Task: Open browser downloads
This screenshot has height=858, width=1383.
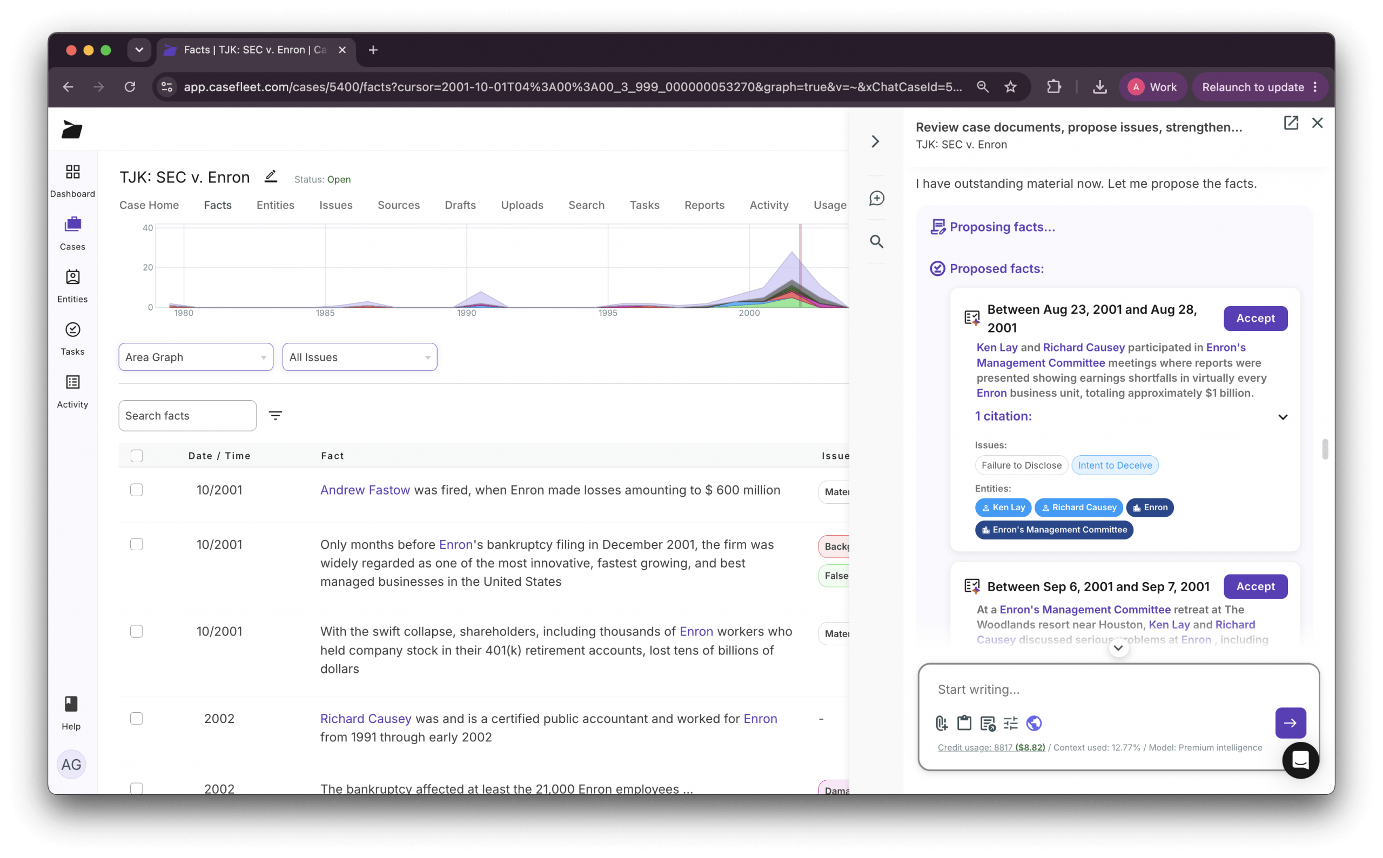Action: click(1100, 87)
